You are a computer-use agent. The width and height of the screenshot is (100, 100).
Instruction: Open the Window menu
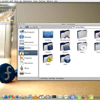[x=50, y=1]
